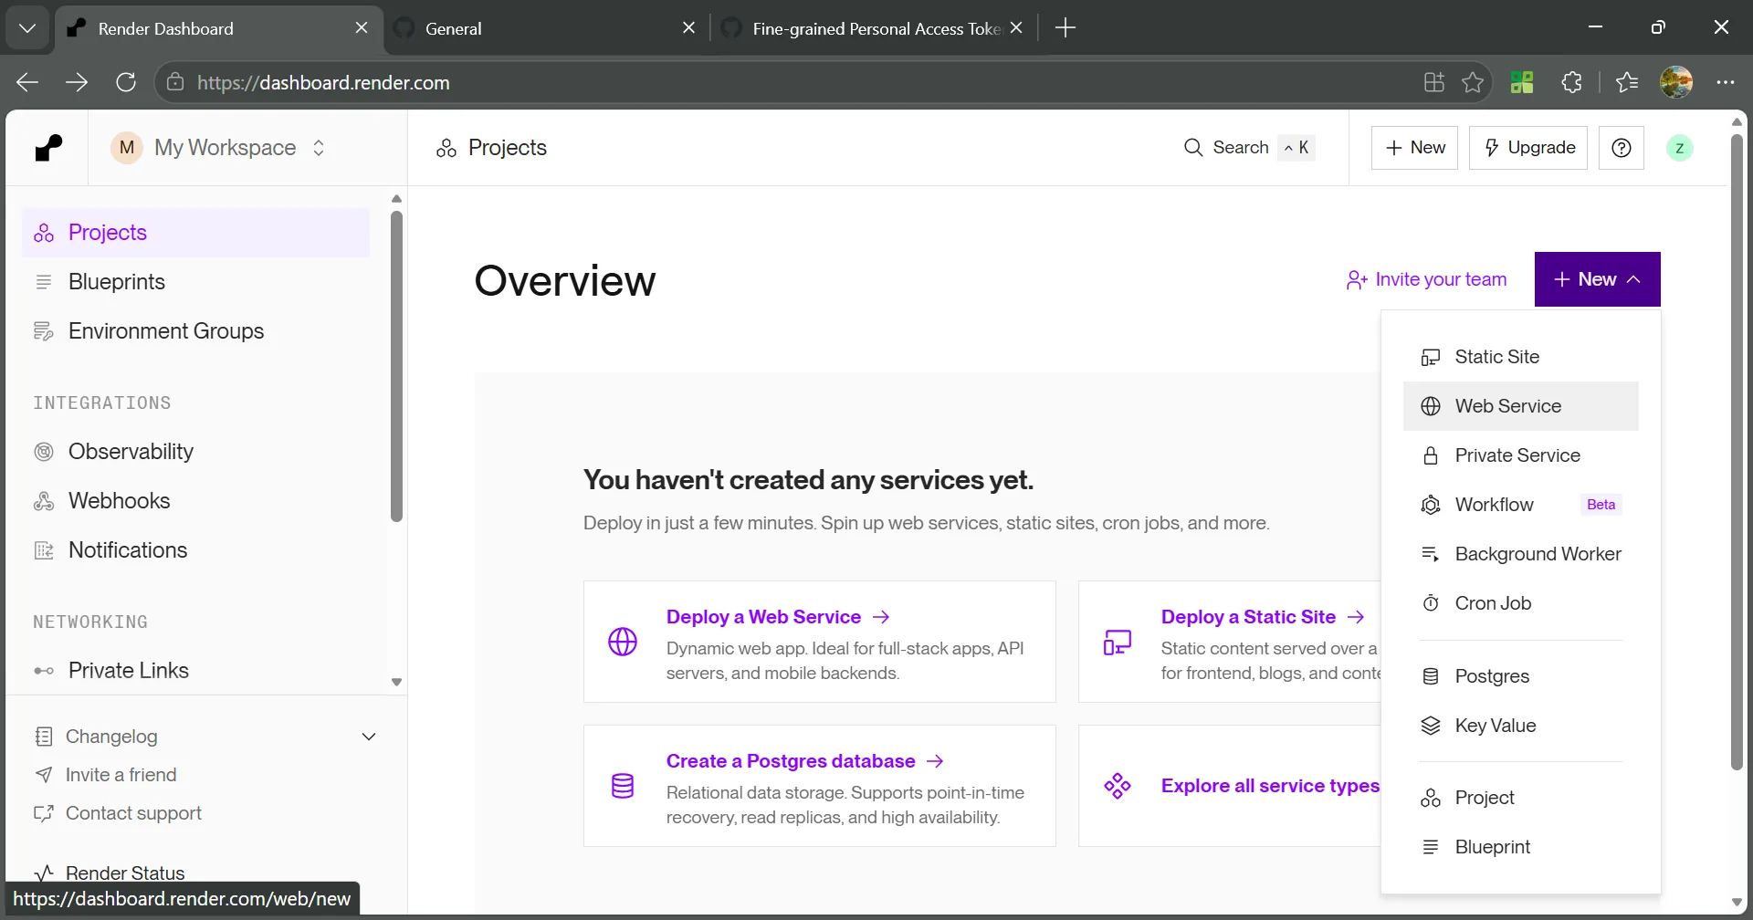The image size is (1753, 920).
Task: Expand the My Workspace switcher
Action: tap(218, 148)
